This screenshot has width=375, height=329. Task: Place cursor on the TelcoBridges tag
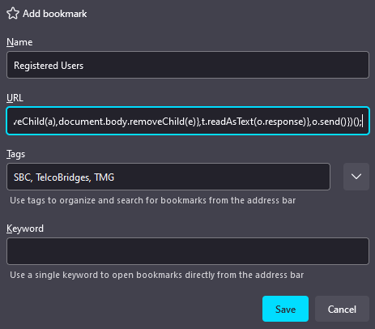(63, 177)
